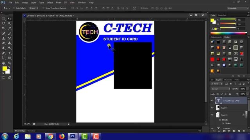Select the Healing Brush tool
Screen dimensions: 250x140
click(x=4, y=33)
